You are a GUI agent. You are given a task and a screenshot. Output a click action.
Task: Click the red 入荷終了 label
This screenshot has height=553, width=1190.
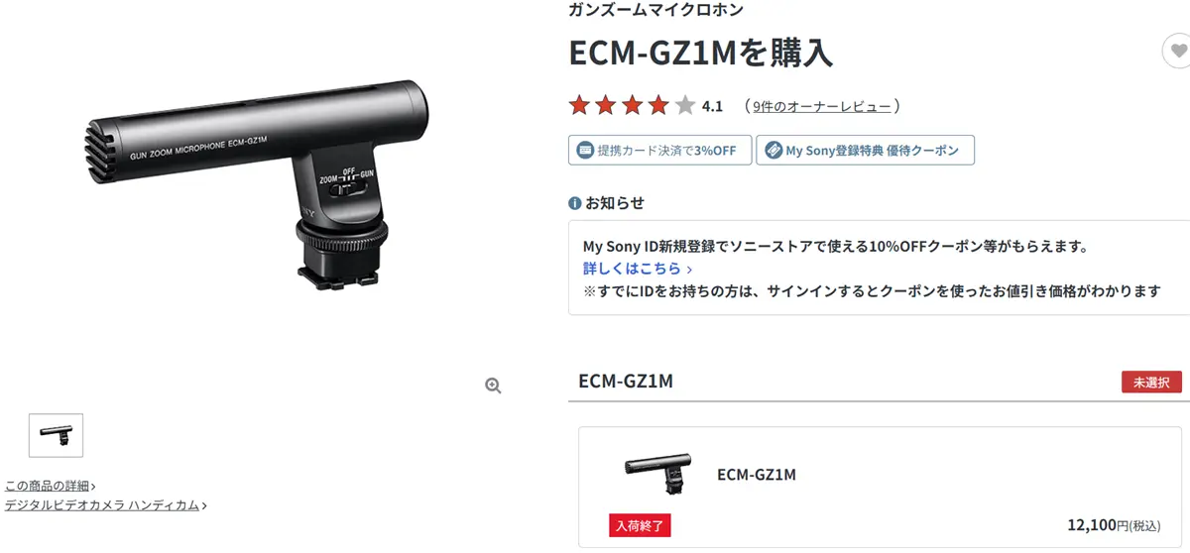[640, 525]
